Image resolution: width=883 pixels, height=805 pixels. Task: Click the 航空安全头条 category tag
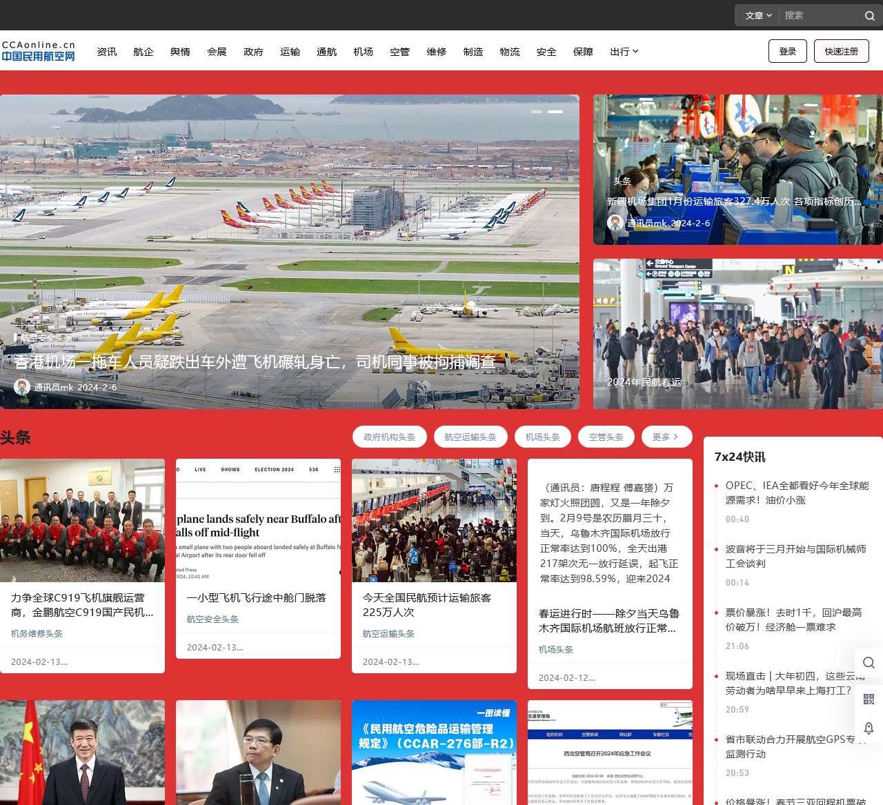212,619
